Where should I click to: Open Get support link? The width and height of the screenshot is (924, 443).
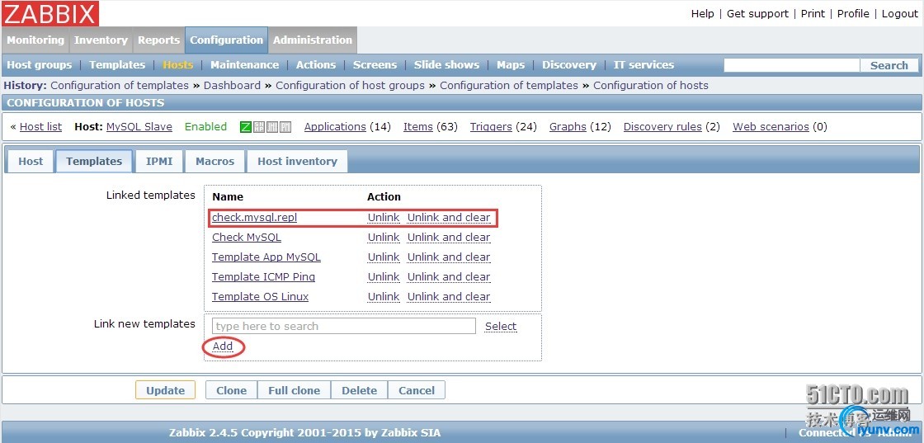(758, 13)
